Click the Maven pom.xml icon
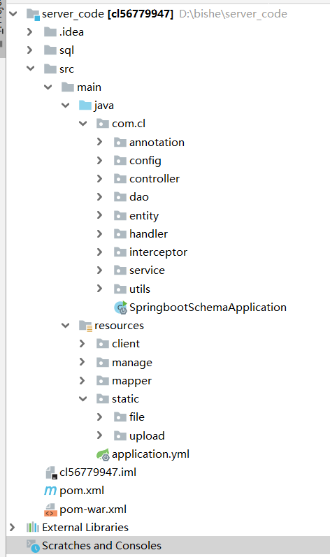Screen dimensions: 330x557 [50, 491]
